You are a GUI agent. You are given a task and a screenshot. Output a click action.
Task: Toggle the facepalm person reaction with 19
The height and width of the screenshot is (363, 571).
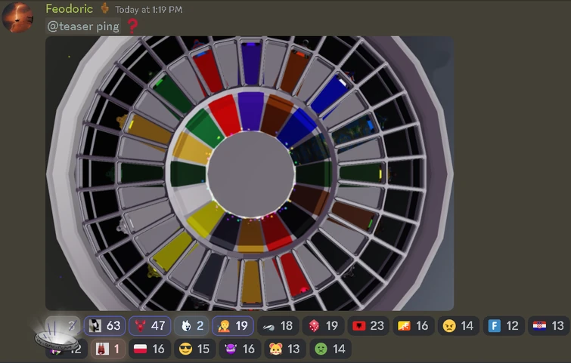233,325
